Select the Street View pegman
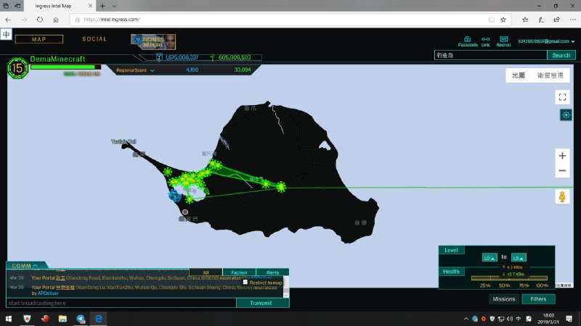This screenshot has height=326, width=581. pyautogui.click(x=562, y=196)
